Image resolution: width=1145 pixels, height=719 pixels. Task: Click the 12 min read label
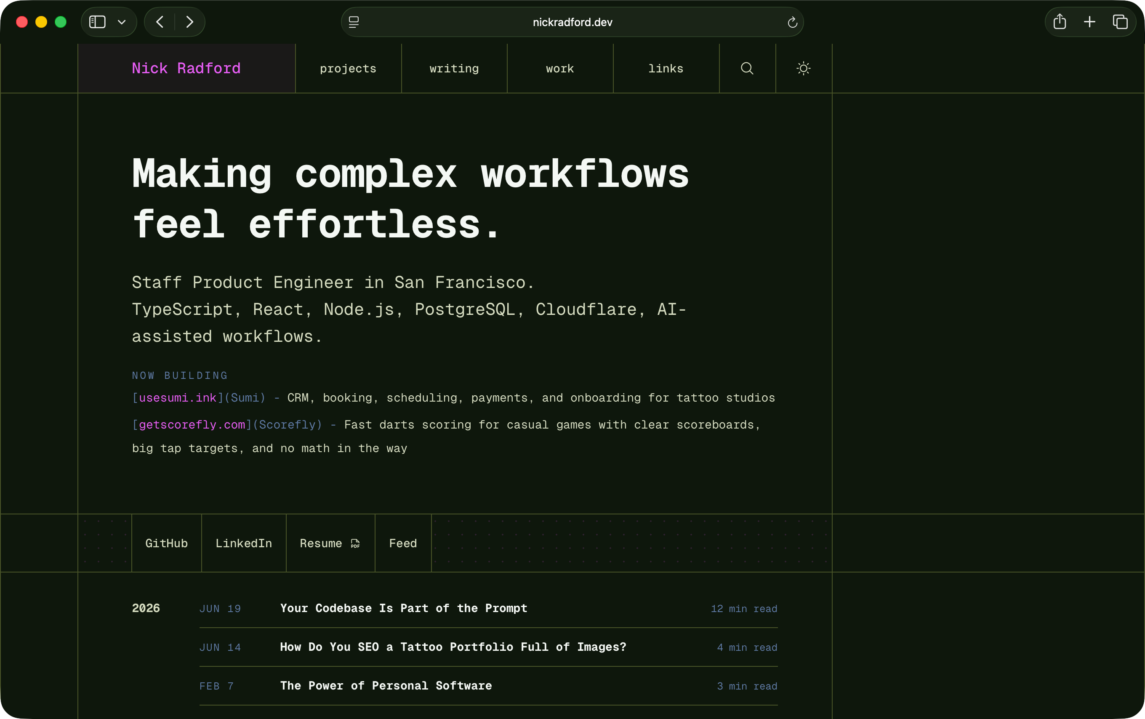click(744, 609)
